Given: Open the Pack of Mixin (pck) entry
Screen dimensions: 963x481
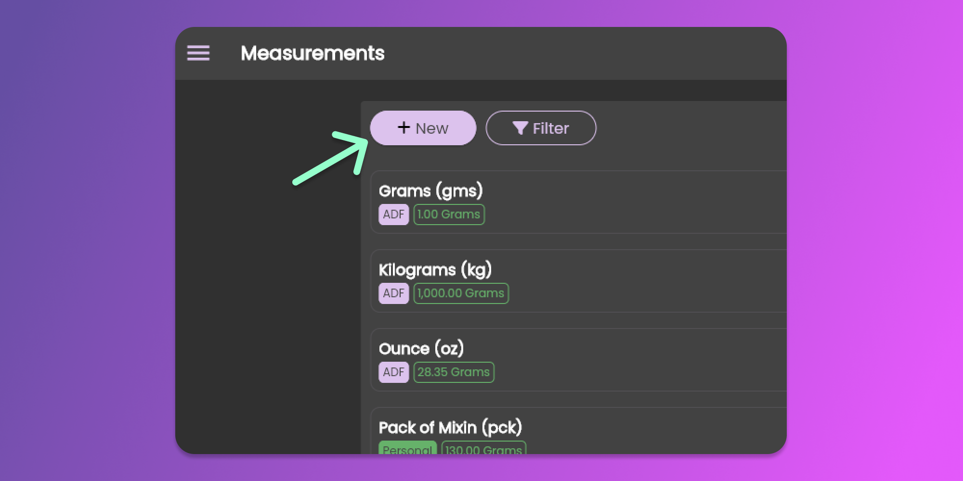Looking at the screenshot, I should coord(450,428).
